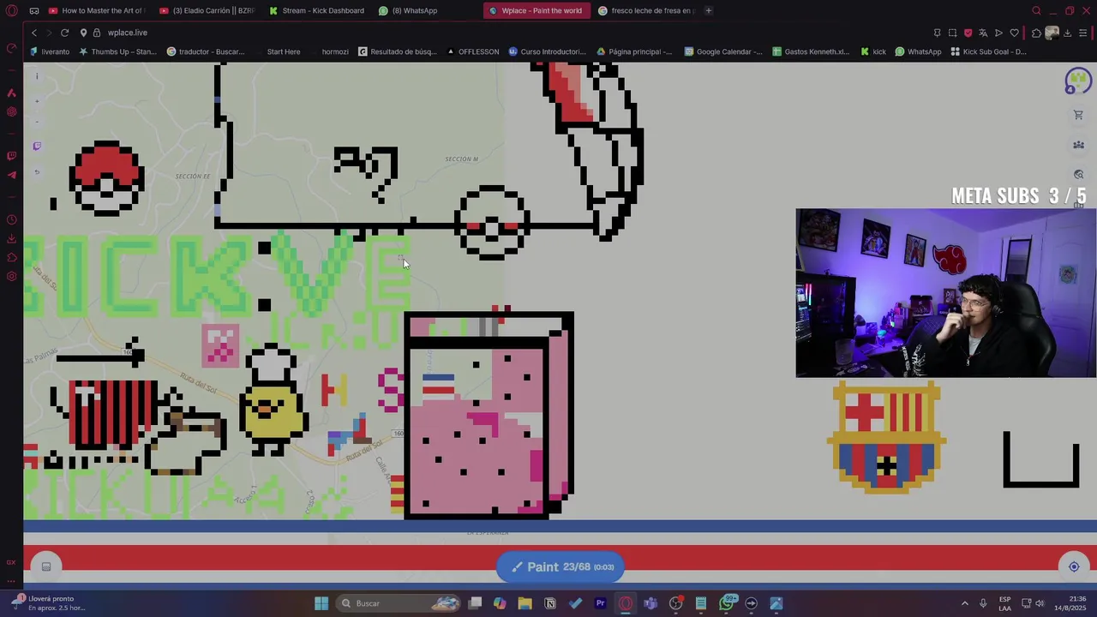Open the extensions cube icon

tap(1036, 33)
